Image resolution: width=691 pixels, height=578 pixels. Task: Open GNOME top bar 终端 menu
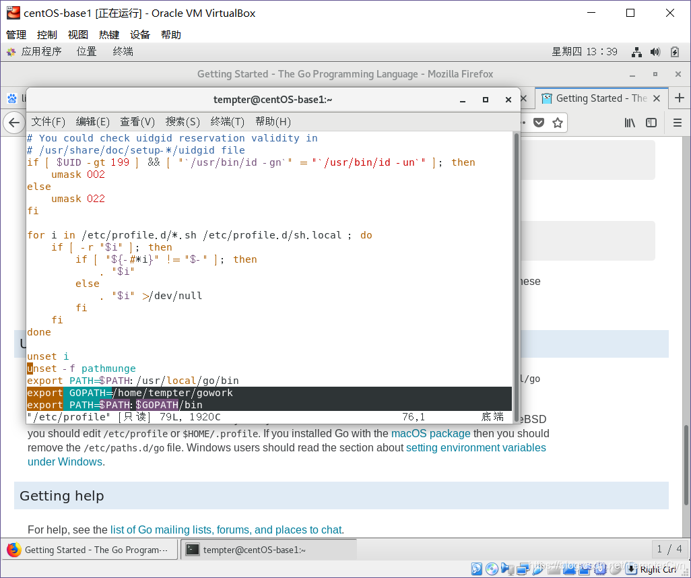coord(123,52)
